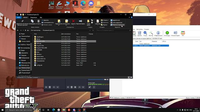Open the recent locations dropdown near the back arrow
The image size is (200, 112).
(x=23, y=30)
